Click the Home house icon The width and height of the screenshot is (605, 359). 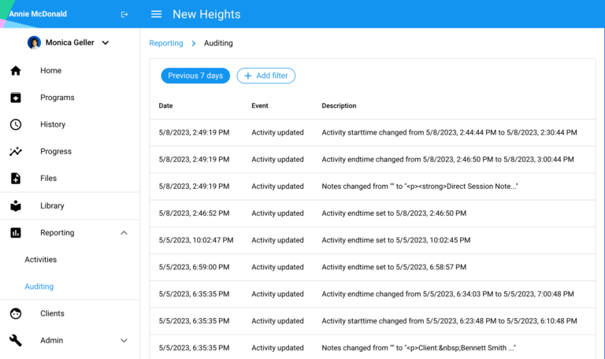(x=16, y=71)
